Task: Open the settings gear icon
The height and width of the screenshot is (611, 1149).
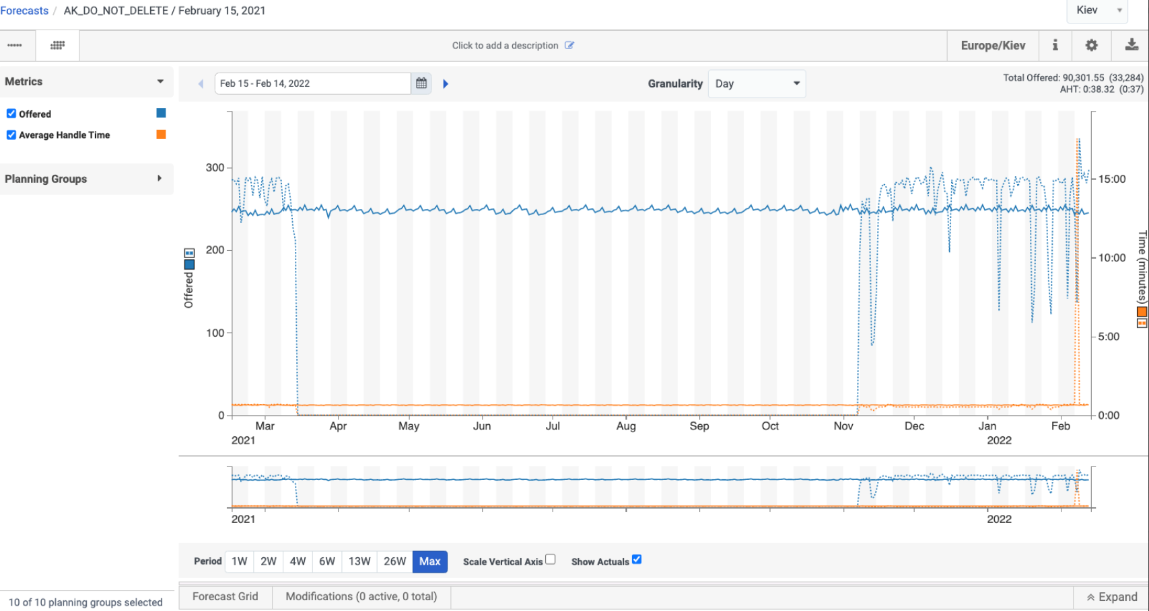Action: click(x=1091, y=45)
